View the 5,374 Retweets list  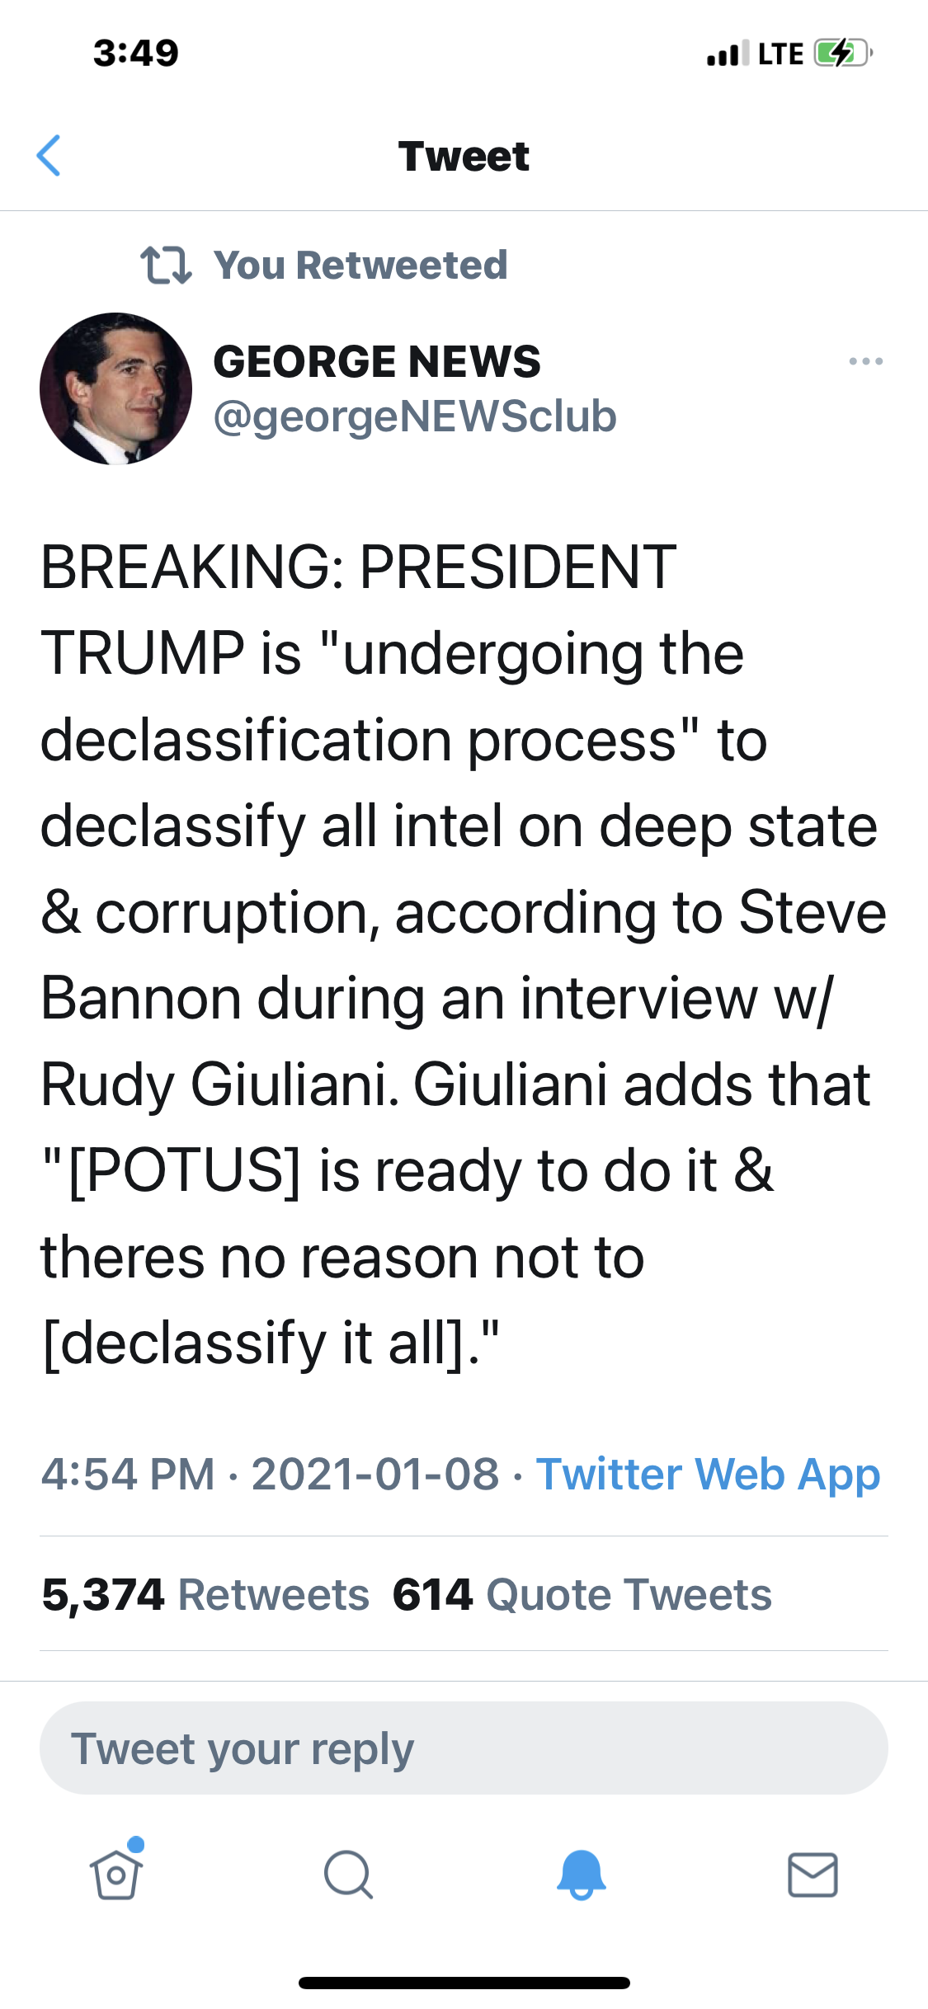click(205, 1594)
